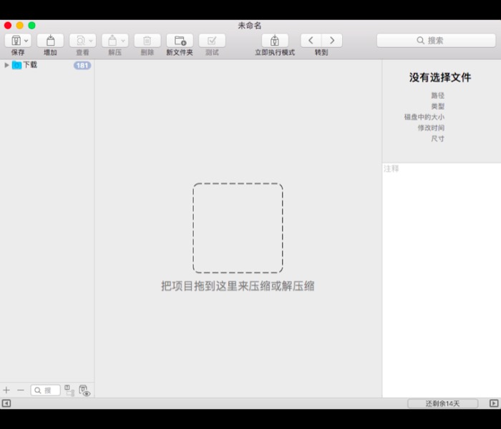Click the 增加 (Add) toolbar icon
The image size is (501, 429).
pos(50,41)
